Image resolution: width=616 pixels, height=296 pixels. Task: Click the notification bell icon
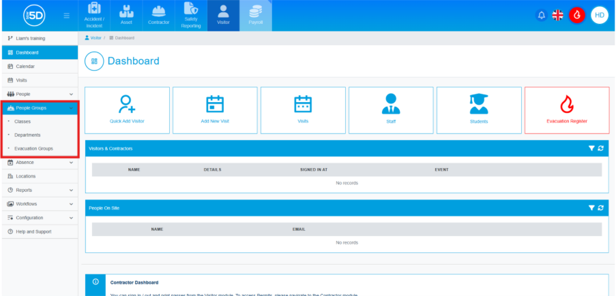[x=542, y=15]
